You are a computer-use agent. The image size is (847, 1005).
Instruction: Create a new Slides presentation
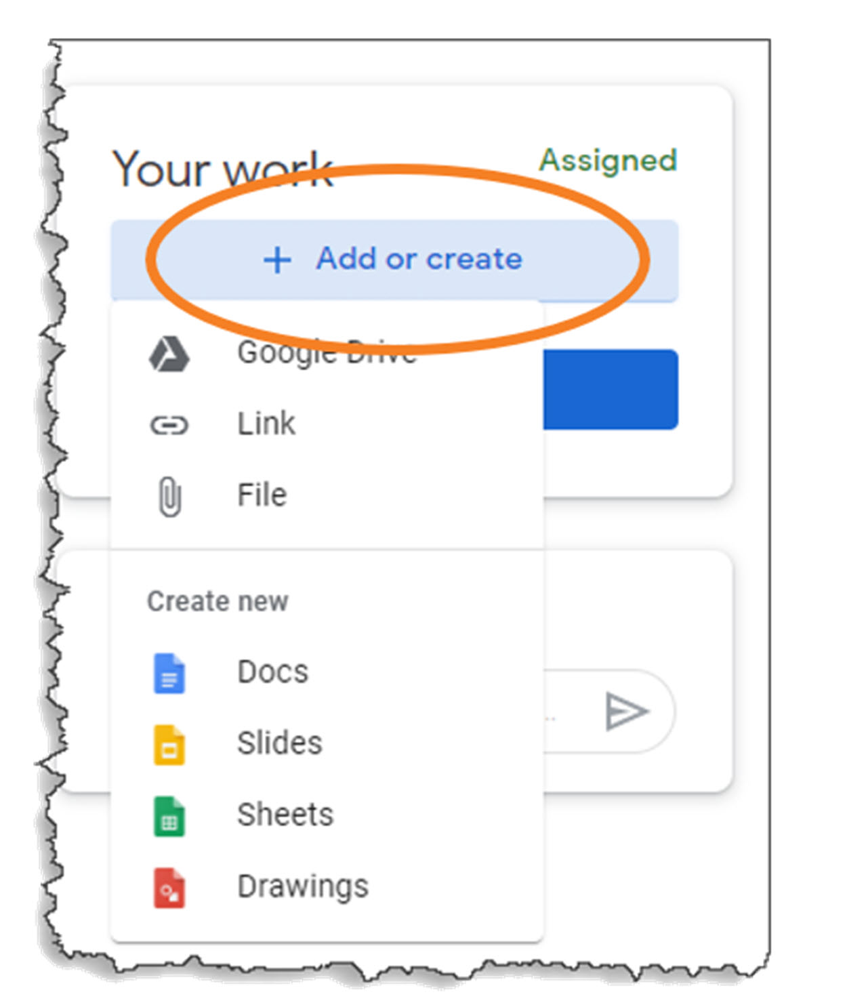click(x=327, y=743)
